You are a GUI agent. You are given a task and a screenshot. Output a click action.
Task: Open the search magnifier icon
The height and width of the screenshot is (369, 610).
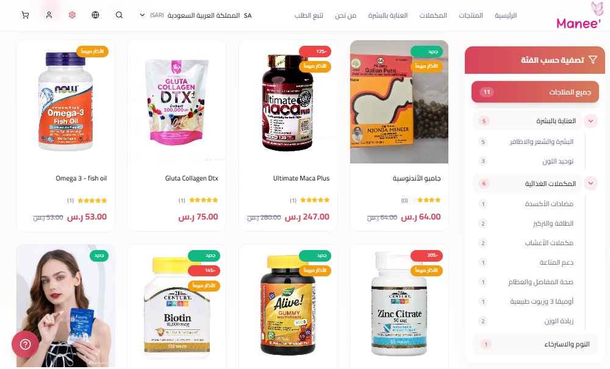click(x=119, y=15)
